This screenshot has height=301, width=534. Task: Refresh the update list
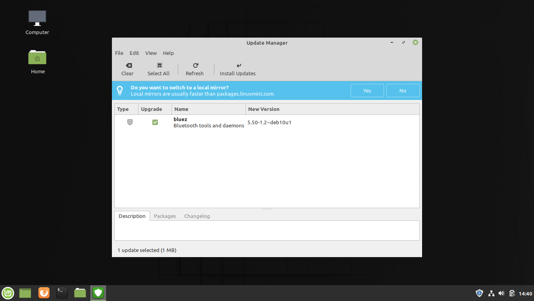[x=195, y=69]
